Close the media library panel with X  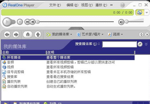(147, 34)
